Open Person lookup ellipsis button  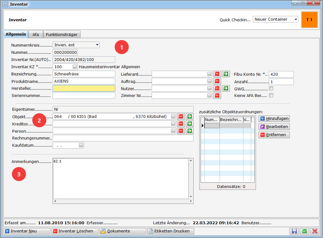[x=173, y=131]
